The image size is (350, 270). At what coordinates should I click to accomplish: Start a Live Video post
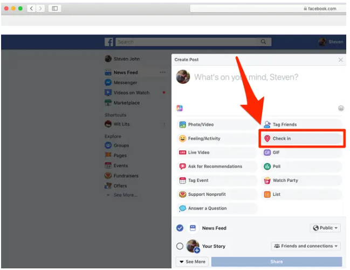(217, 152)
